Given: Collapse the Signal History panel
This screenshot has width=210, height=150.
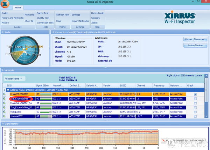Looking at the screenshot, I should click(x=3, y=124).
